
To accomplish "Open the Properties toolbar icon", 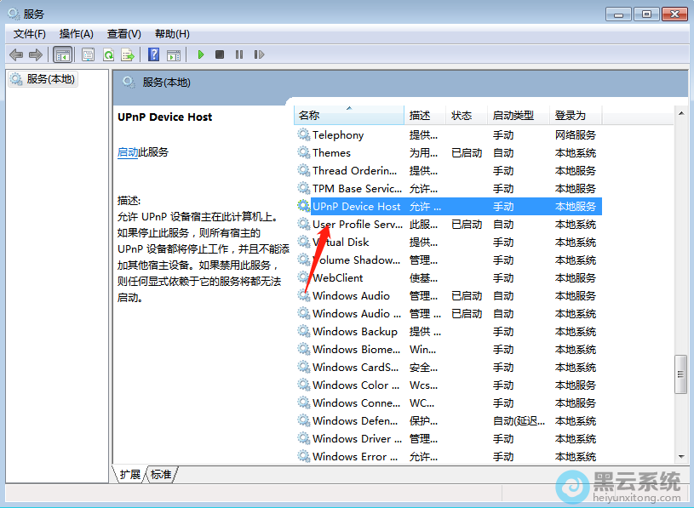I will [88, 54].
